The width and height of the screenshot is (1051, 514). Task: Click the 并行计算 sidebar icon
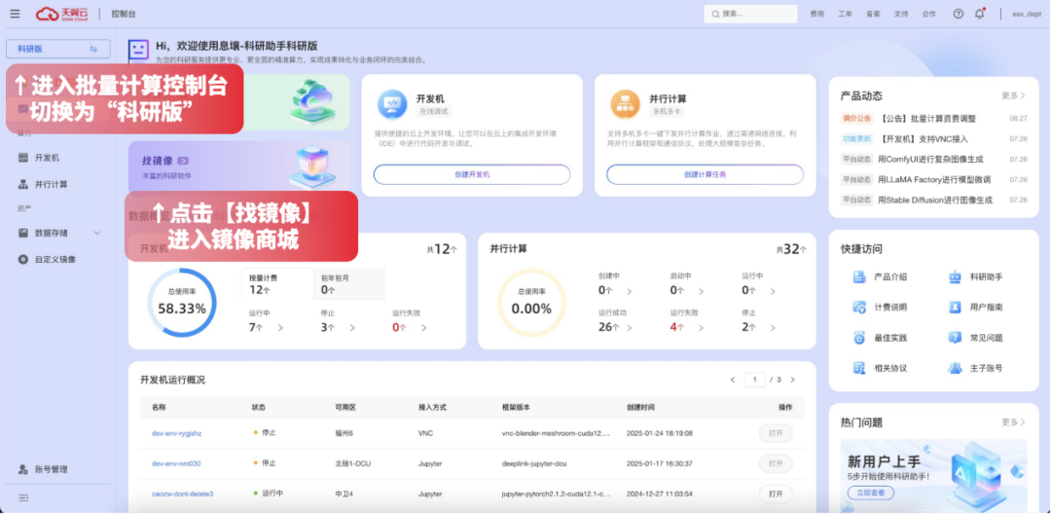pos(22,184)
